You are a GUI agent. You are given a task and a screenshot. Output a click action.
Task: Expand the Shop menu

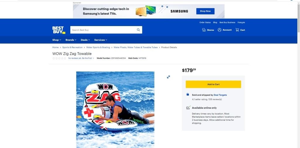[57, 40]
